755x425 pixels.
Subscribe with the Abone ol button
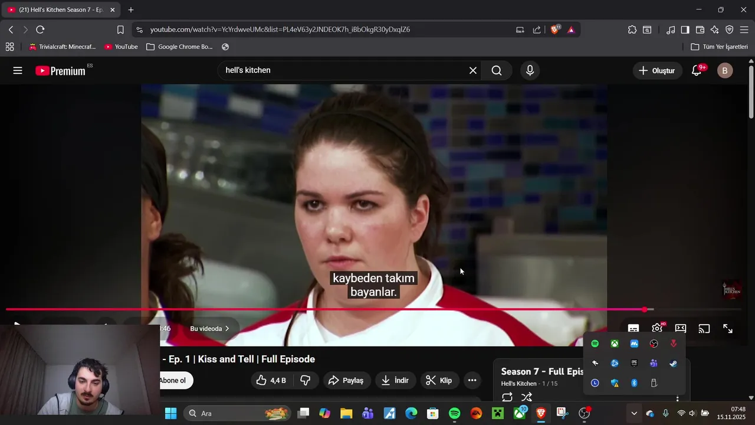tap(175, 381)
